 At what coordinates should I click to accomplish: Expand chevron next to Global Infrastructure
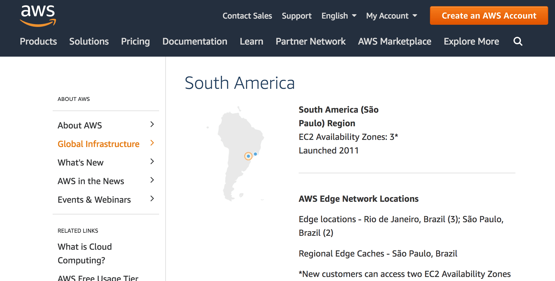click(152, 143)
